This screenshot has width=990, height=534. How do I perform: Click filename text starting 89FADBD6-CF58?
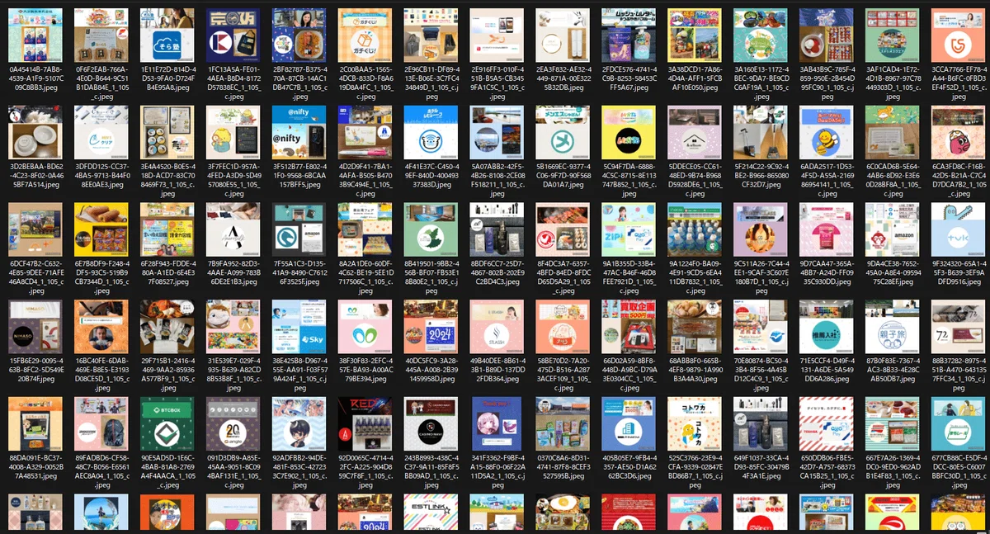101,470
